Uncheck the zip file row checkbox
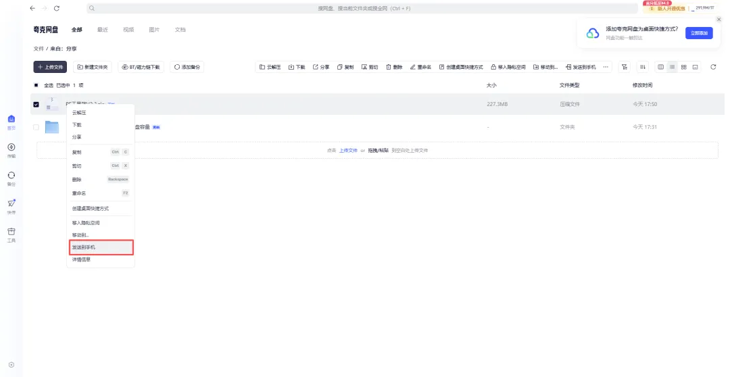Screen dimensions: 730x377 [x=36, y=104]
